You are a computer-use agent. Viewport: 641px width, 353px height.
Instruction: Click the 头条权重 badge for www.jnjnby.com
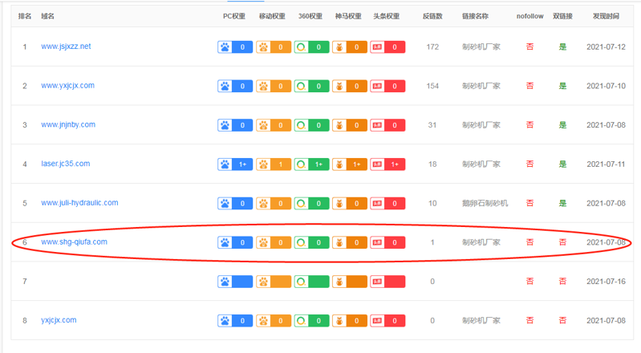coord(387,125)
